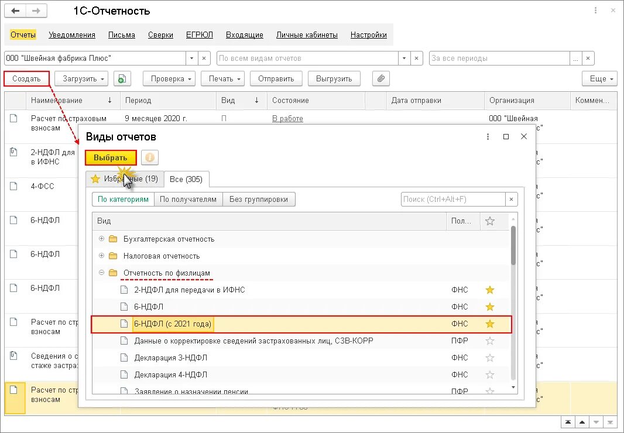Image resolution: width=624 pixels, height=433 pixels.
Task: Group reports По категориям
Action: pyautogui.click(x=123, y=200)
